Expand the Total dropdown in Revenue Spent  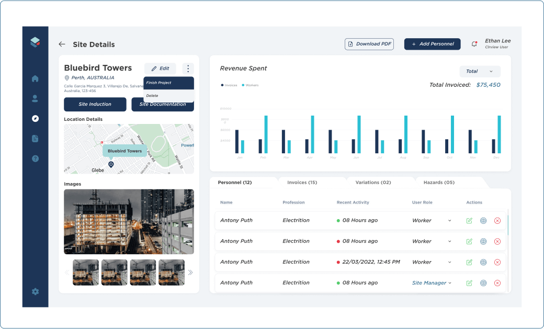click(480, 71)
